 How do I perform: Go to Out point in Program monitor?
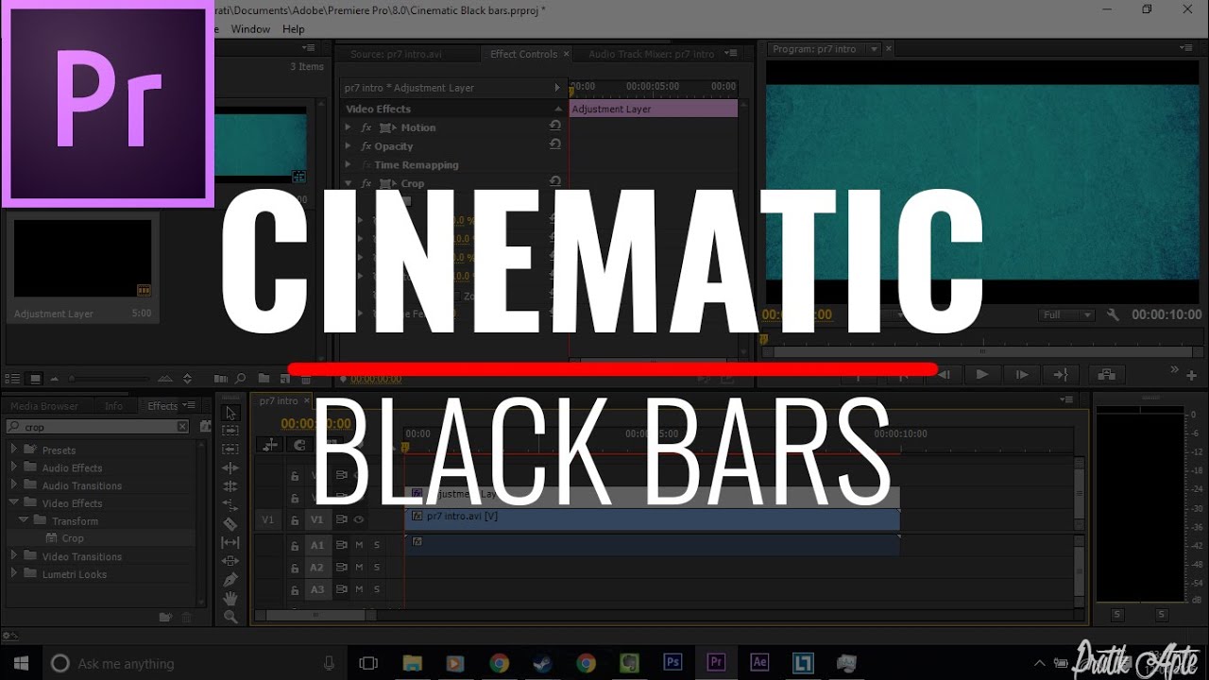[1061, 375]
